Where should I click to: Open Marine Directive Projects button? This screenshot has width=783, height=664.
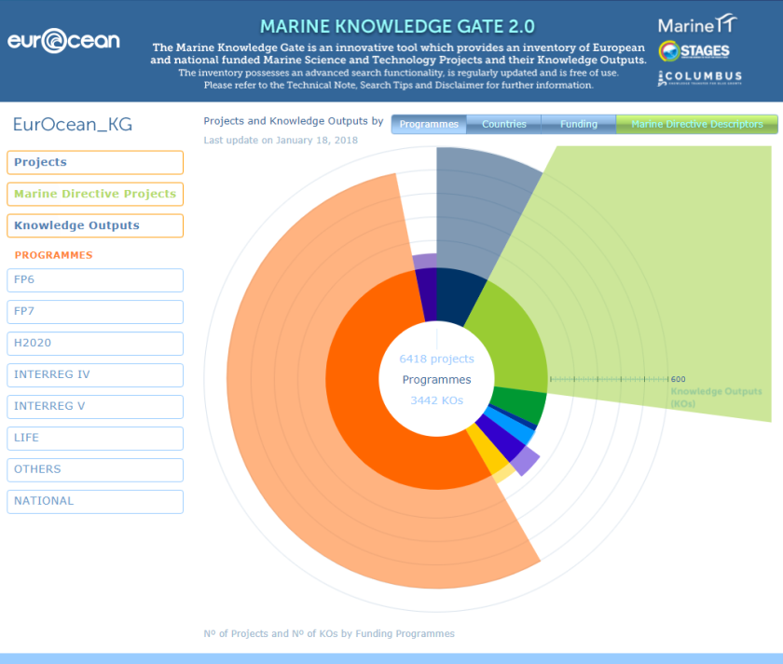[95, 194]
